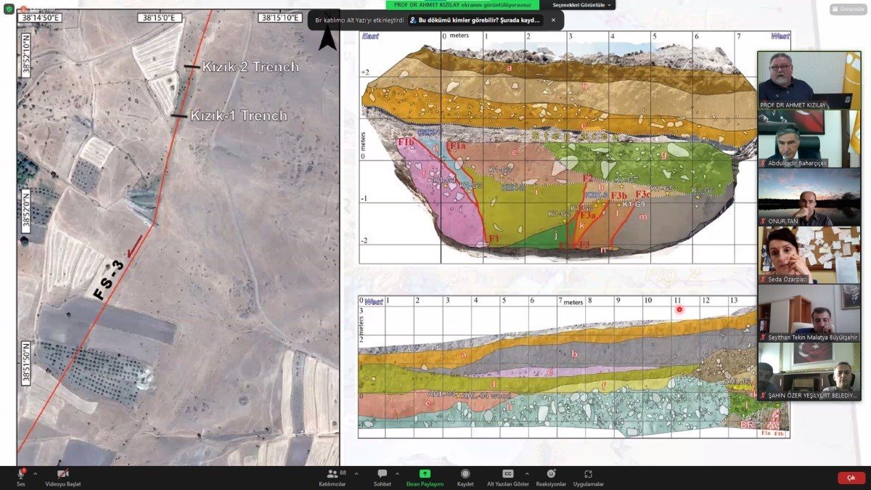Click the Görüntüle view button
This screenshot has height=490, width=871.
click(848, 9)
